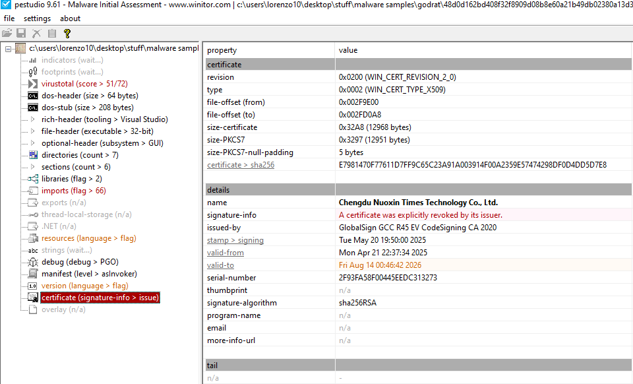Select debug (debug > PGO) item
This screenshot has width=633, height=384.
80,262
